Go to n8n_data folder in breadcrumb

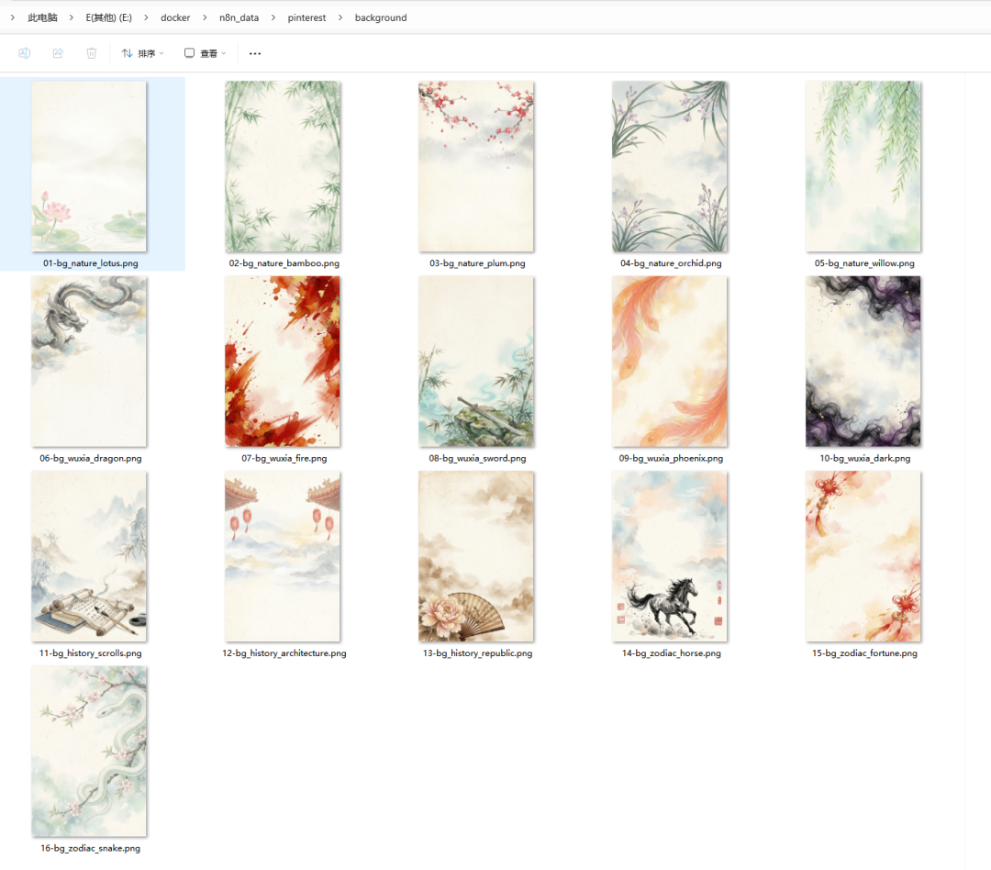(x=239, y=17)
